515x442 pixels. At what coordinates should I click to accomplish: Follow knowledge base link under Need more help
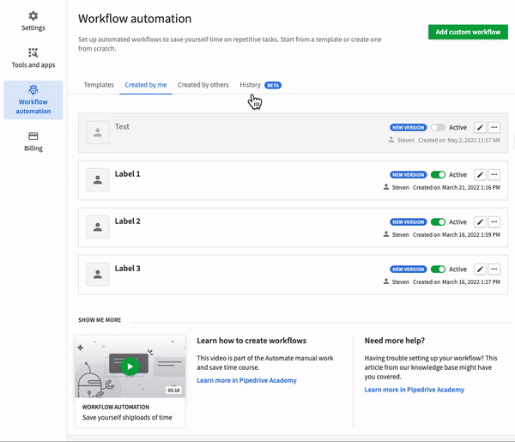(x=414, y=390)
